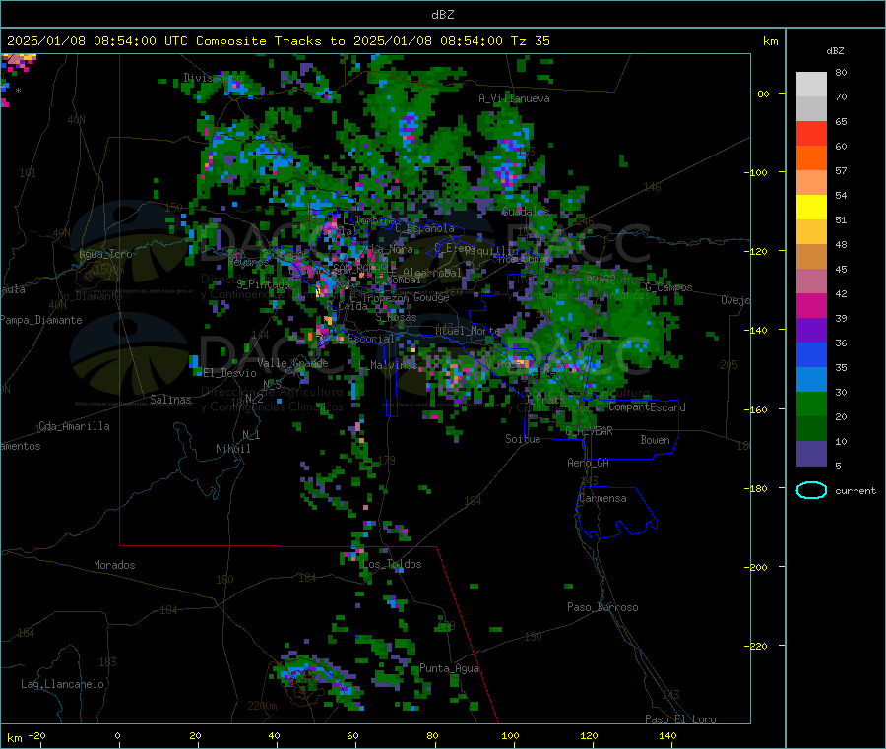Click the 'Punta_Agua' place label
The image size is (886, 749).
point(449,668)
